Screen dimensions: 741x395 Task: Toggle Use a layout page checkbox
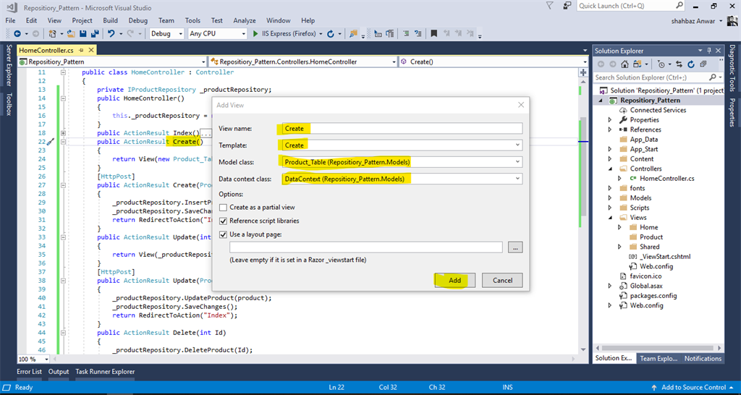tap(224, 234)
